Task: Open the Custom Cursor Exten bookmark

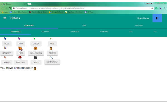Action: (x=38, y=12)
